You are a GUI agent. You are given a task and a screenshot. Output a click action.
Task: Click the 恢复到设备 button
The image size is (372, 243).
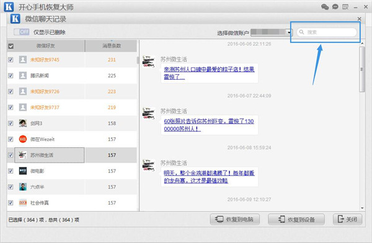296,220
